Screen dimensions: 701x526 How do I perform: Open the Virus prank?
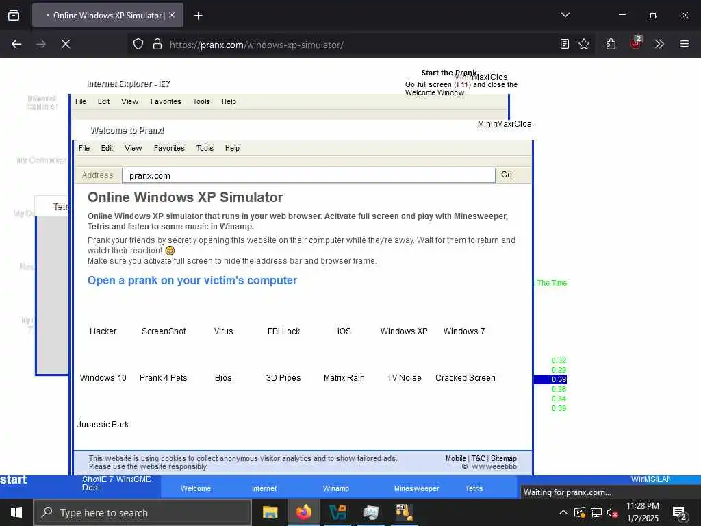tap(223, 331)
